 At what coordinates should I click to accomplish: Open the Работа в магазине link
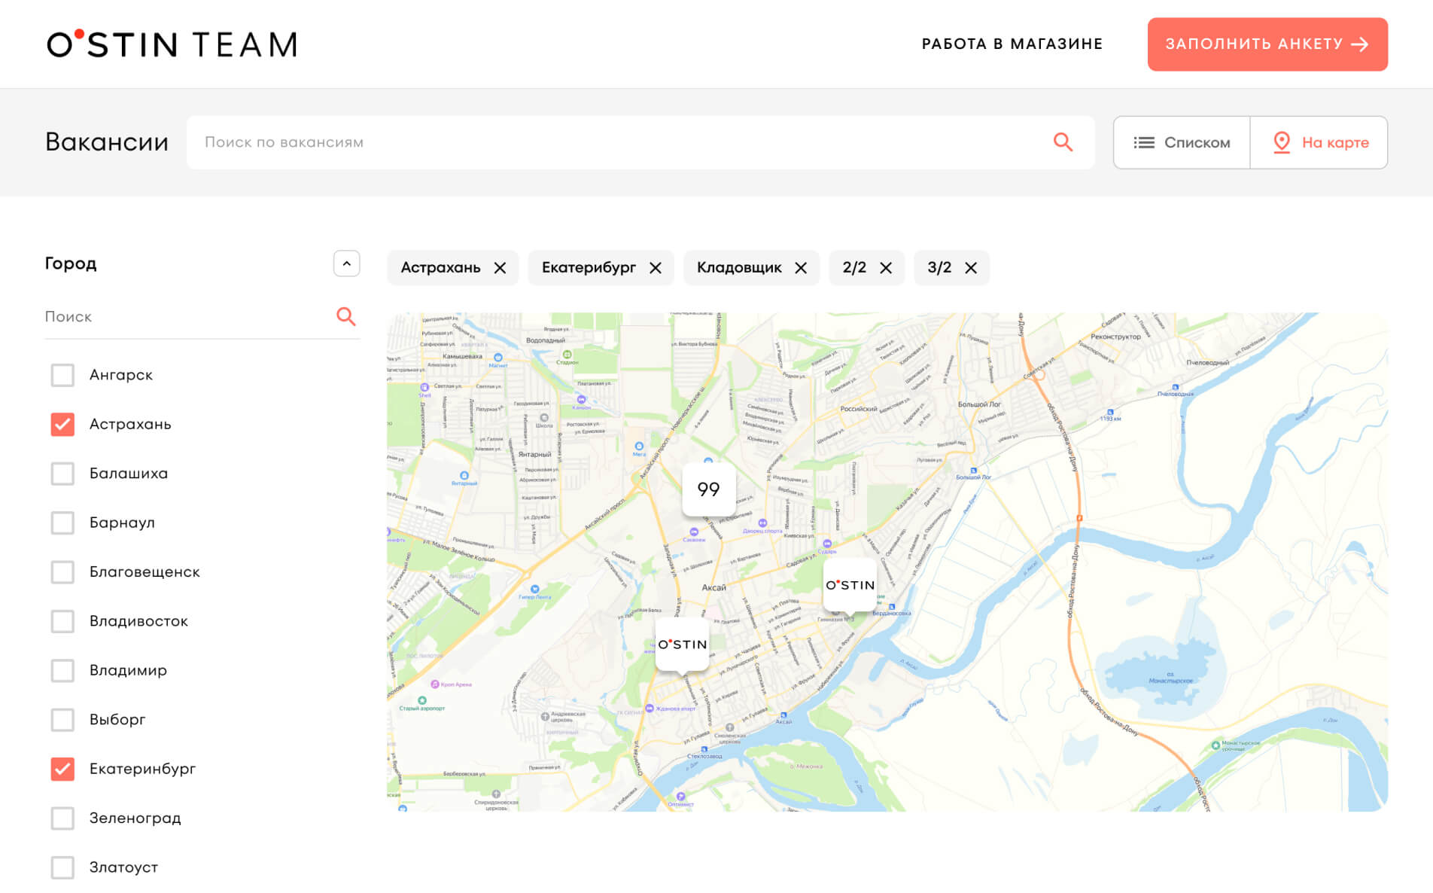click(x=1012, y=44)
